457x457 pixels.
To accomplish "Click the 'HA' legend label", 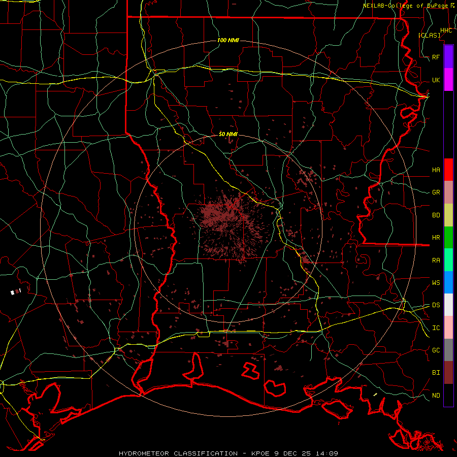I will pos(436,170).
